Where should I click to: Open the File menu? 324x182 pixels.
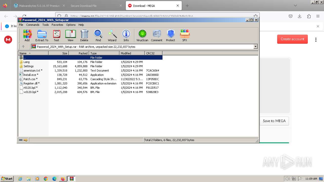(x=21, y=25)
